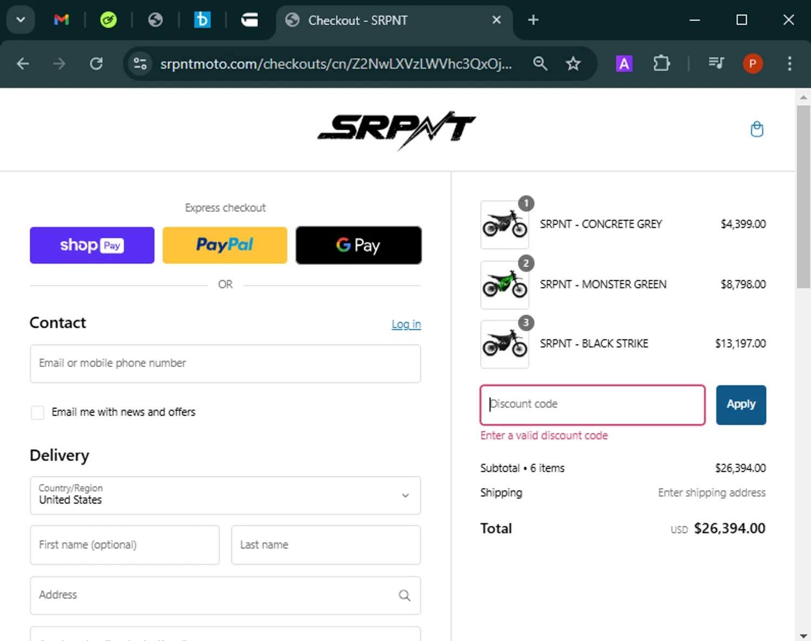This screenshot has height=641, width=811.
Task: Reload the checkout page
Action: (x=96, y=64)
